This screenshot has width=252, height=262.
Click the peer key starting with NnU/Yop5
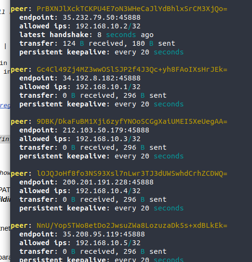click(x=132, y=225)
